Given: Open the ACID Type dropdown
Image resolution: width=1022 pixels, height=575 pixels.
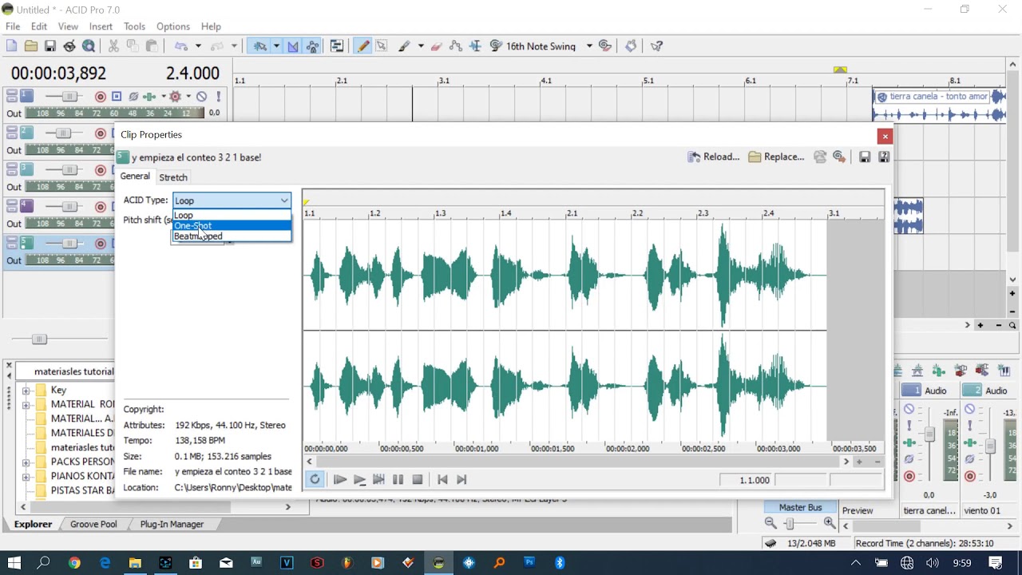Looking at the screenshot, I should click(232, 200).
